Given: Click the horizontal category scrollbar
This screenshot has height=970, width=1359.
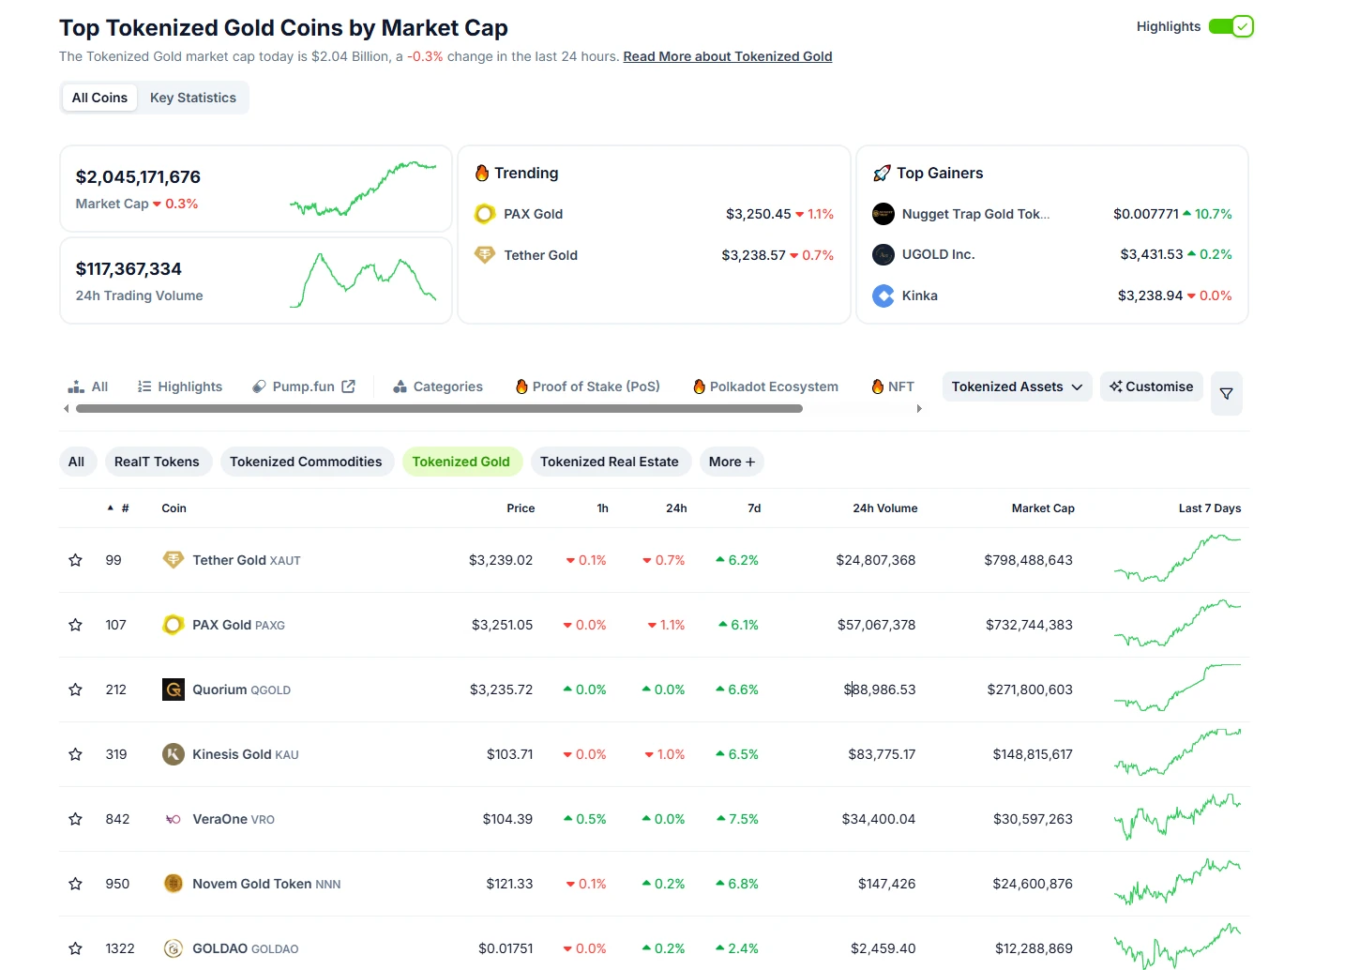Looking at the screenshot, I should coord(439,409).
